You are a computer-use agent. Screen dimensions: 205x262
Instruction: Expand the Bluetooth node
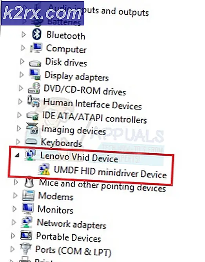click(24, 34)
